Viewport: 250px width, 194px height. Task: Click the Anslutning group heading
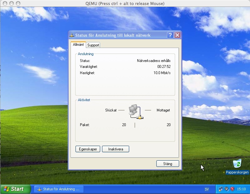[86, 54]
